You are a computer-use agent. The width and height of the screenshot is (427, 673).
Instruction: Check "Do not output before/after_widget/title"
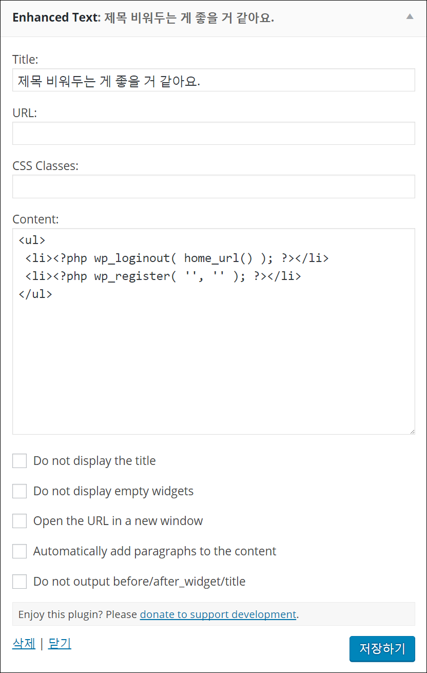(x=20, y=582)
